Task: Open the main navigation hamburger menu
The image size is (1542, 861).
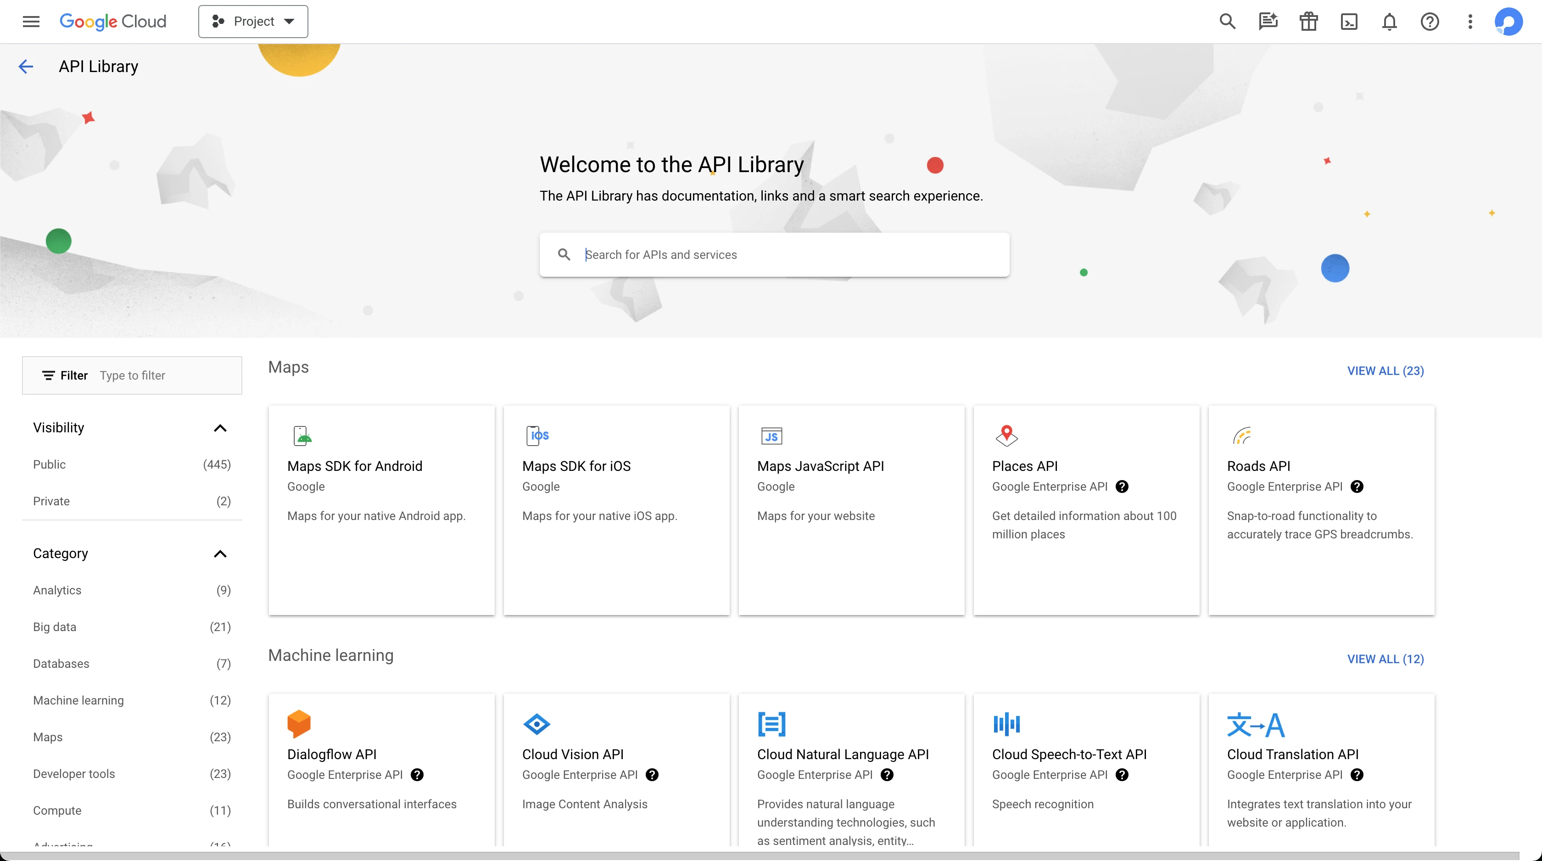Action: click(31, 22)
